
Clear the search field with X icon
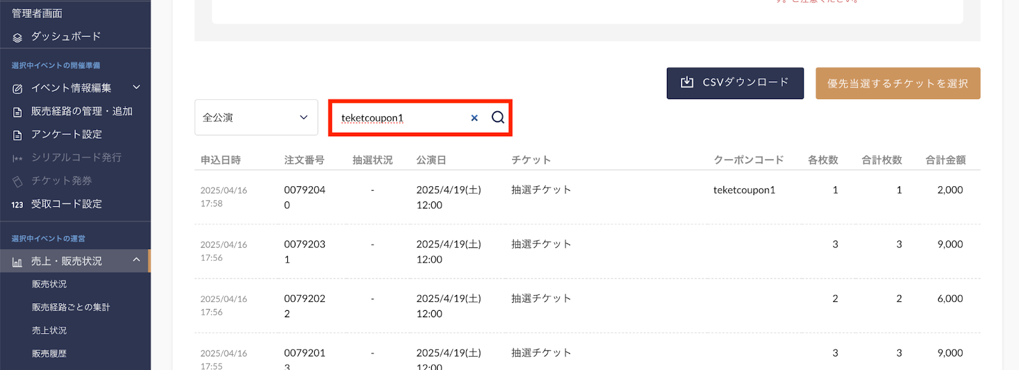tap(474, 118)
